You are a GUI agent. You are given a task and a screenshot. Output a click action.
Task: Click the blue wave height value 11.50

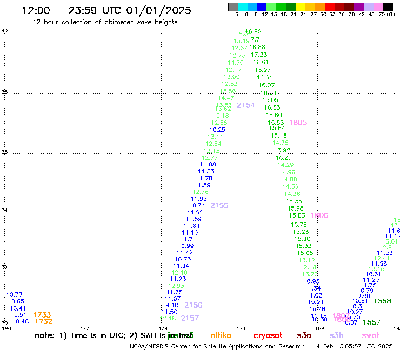tap(169, 312)
